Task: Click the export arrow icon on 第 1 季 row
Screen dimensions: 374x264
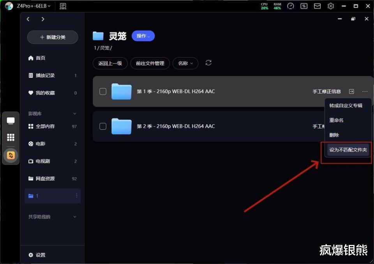Action: coord(351,92)
